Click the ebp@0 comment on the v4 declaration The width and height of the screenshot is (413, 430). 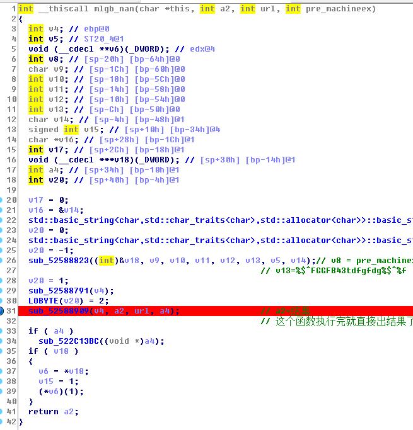click(x=96, y=29)
